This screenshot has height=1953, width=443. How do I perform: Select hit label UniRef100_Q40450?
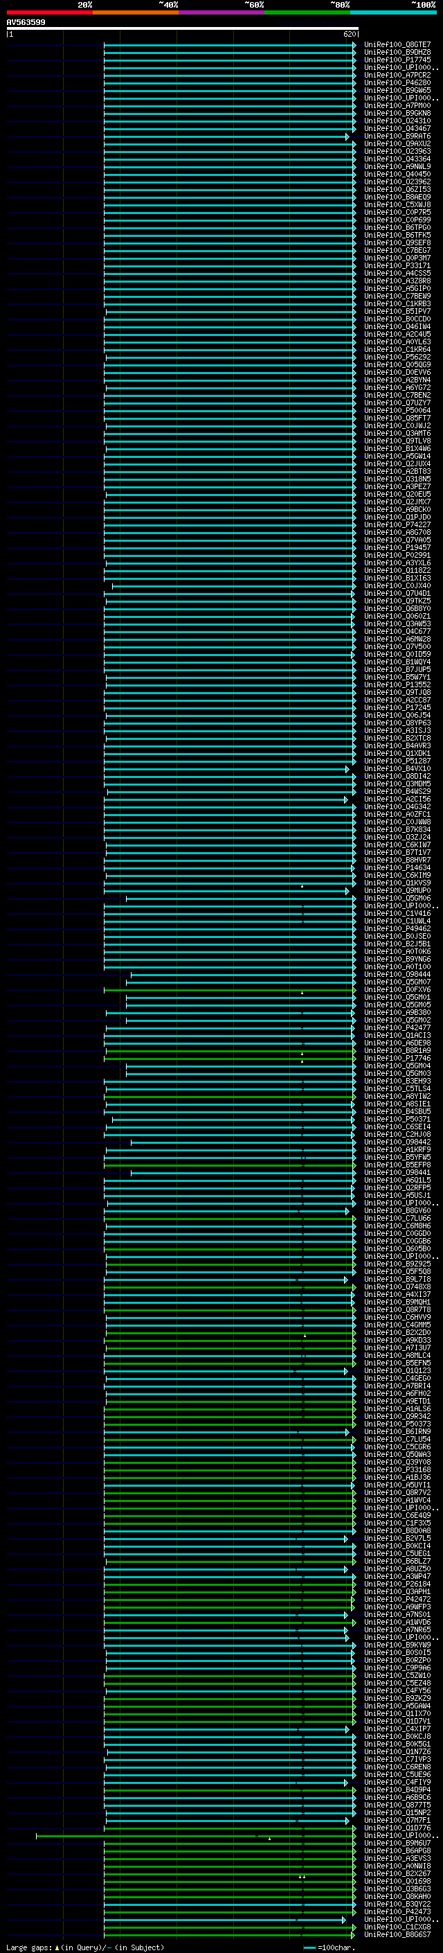pos(397,175)
